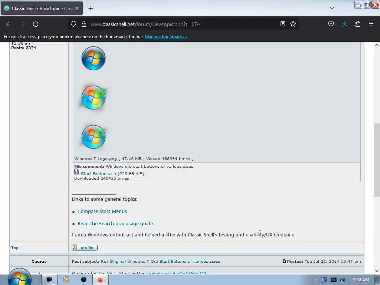Click the volume tray icon
Image resolution: width=380 pixels, height=285 pixels.
click(x=343, y=280)
